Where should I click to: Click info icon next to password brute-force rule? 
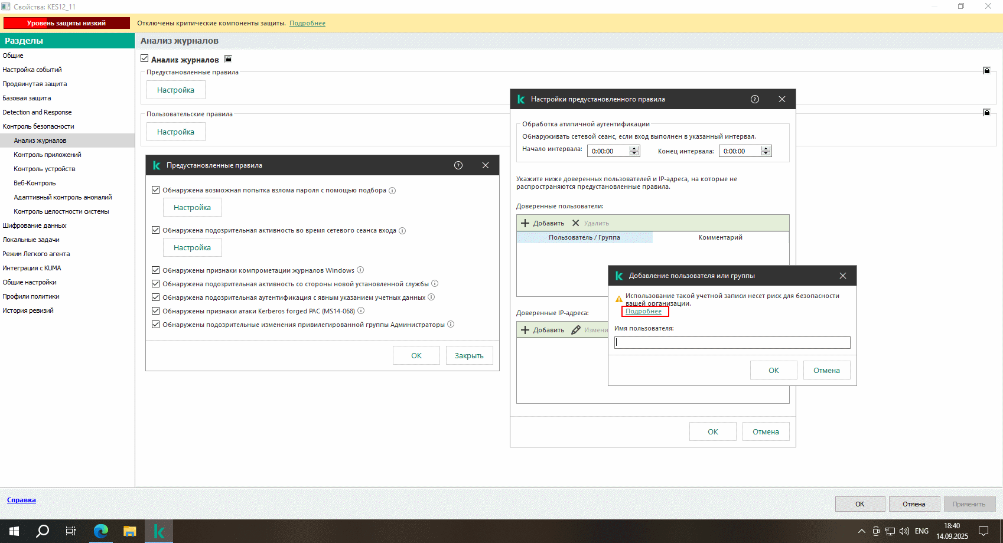(x=392, y=191)
